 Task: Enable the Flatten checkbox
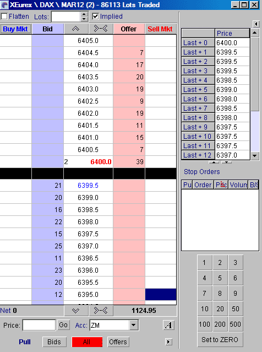[x=4, y=17]
